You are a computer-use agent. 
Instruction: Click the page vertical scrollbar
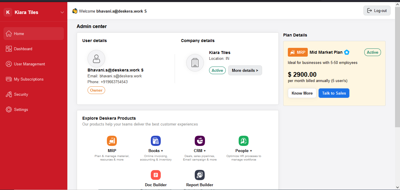tap(397, 67)
